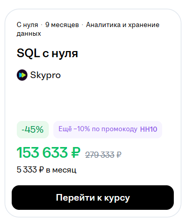Click the Skypro round play logo

(x=22, y=75)
